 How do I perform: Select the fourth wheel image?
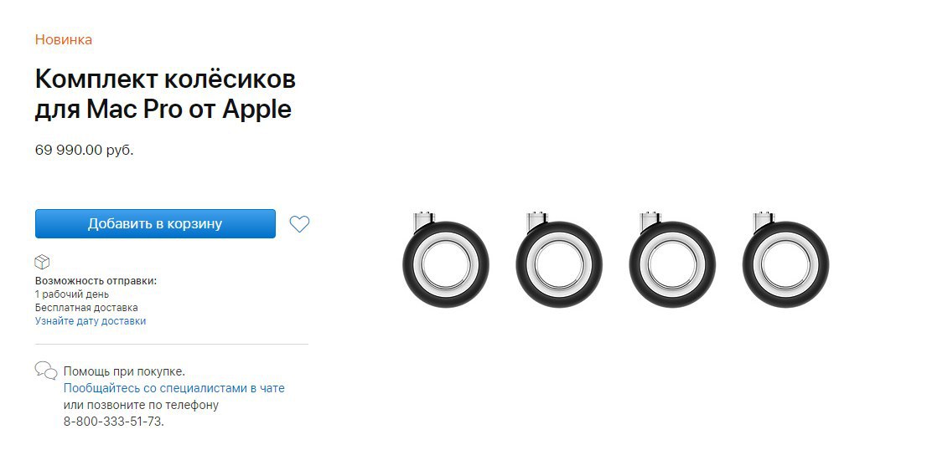coord(785,259)
